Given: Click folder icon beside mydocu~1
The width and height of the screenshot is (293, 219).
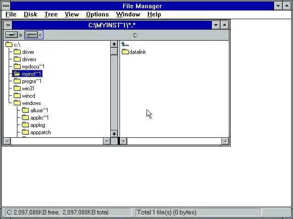Looking at the screenshot, I should pyautogui.click(x=17, y=66).
